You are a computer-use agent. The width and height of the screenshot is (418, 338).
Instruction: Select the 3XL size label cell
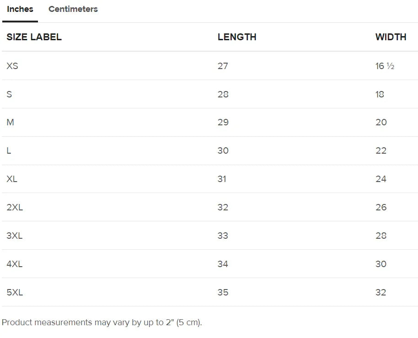15,236
